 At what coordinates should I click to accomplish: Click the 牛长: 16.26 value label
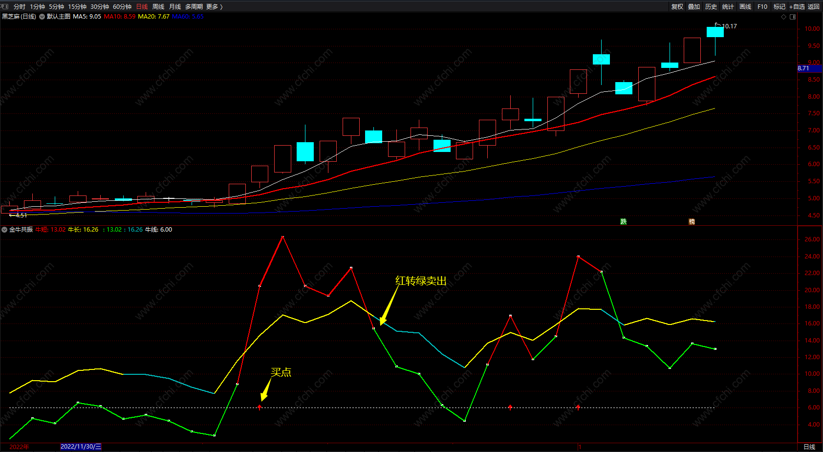tap(83, 230)
